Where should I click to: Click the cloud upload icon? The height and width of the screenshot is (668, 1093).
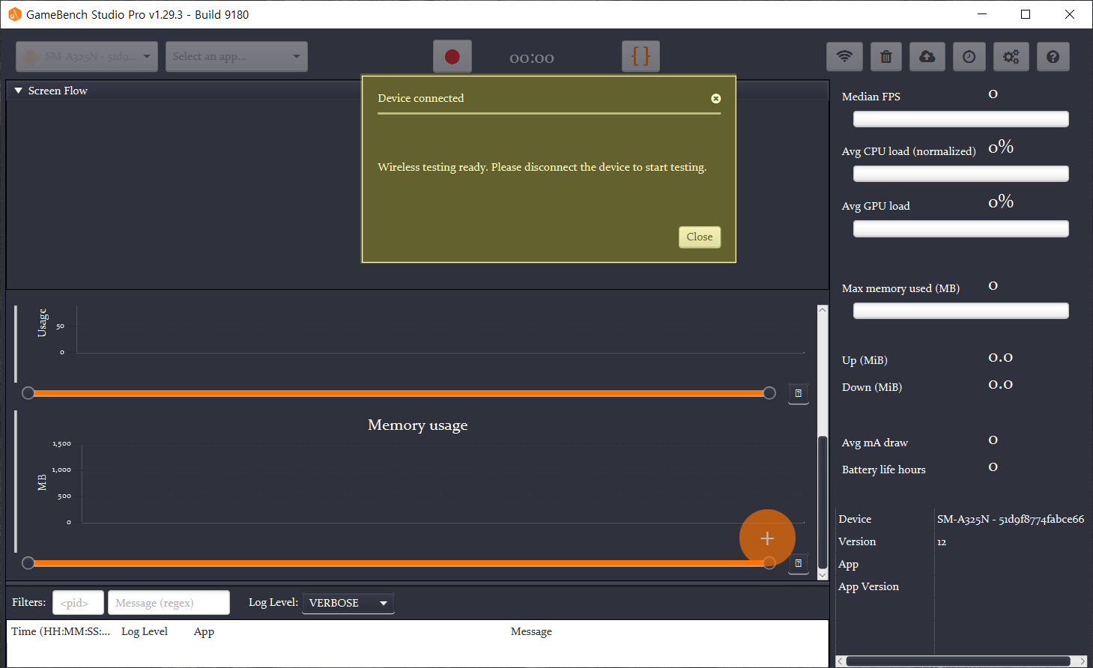coord(927,57)
